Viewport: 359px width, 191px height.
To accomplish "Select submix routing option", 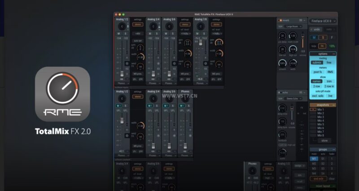I will pyautogui.click(x=317, y=62).
